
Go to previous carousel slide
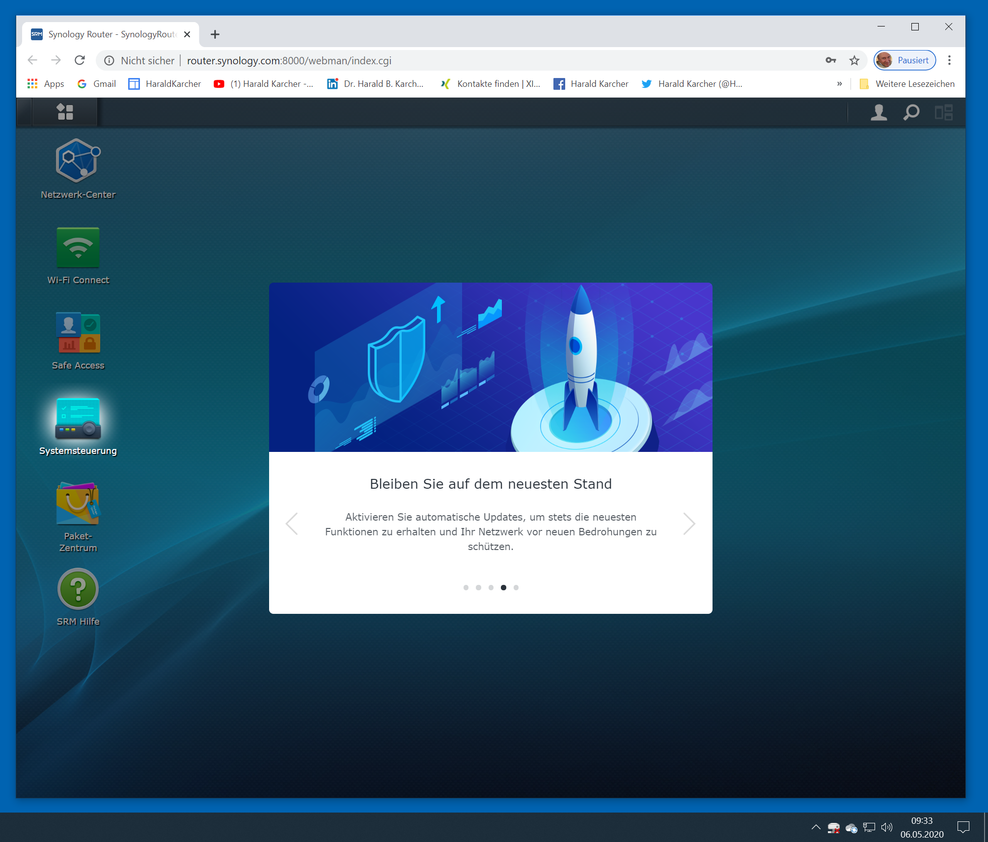pyautogui.click(x=292, y=524)
